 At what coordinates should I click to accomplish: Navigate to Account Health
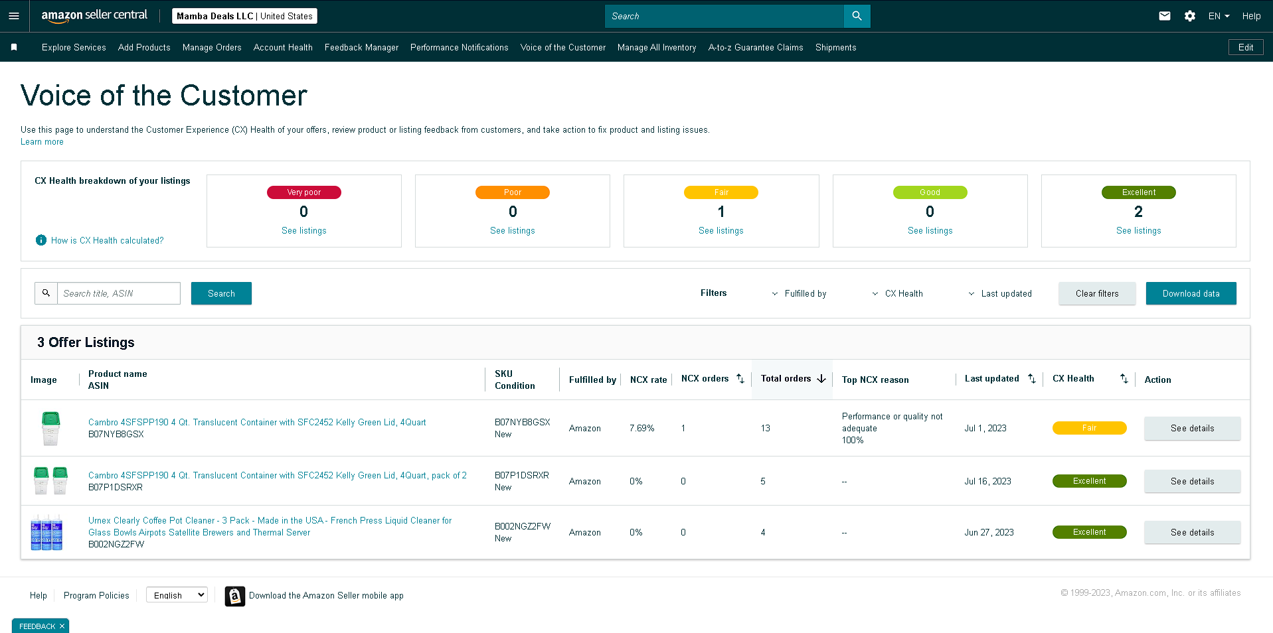[283, 47]
